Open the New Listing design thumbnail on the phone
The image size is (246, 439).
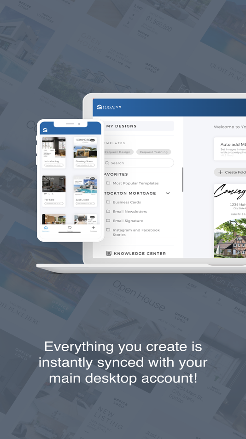coord(85,219)
